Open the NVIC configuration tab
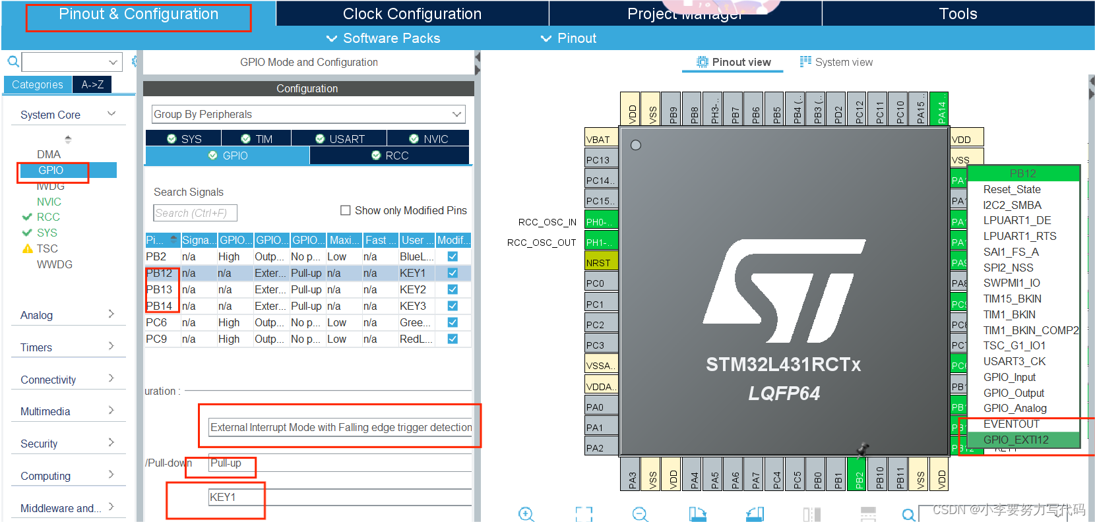This screenshot has height=522, width=1095. tap(429, 139)
